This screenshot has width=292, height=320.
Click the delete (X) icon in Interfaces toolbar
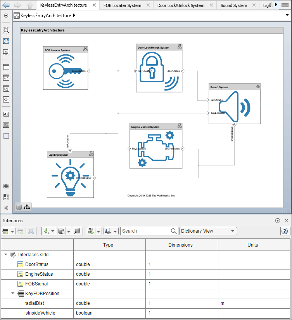point(31,231)
